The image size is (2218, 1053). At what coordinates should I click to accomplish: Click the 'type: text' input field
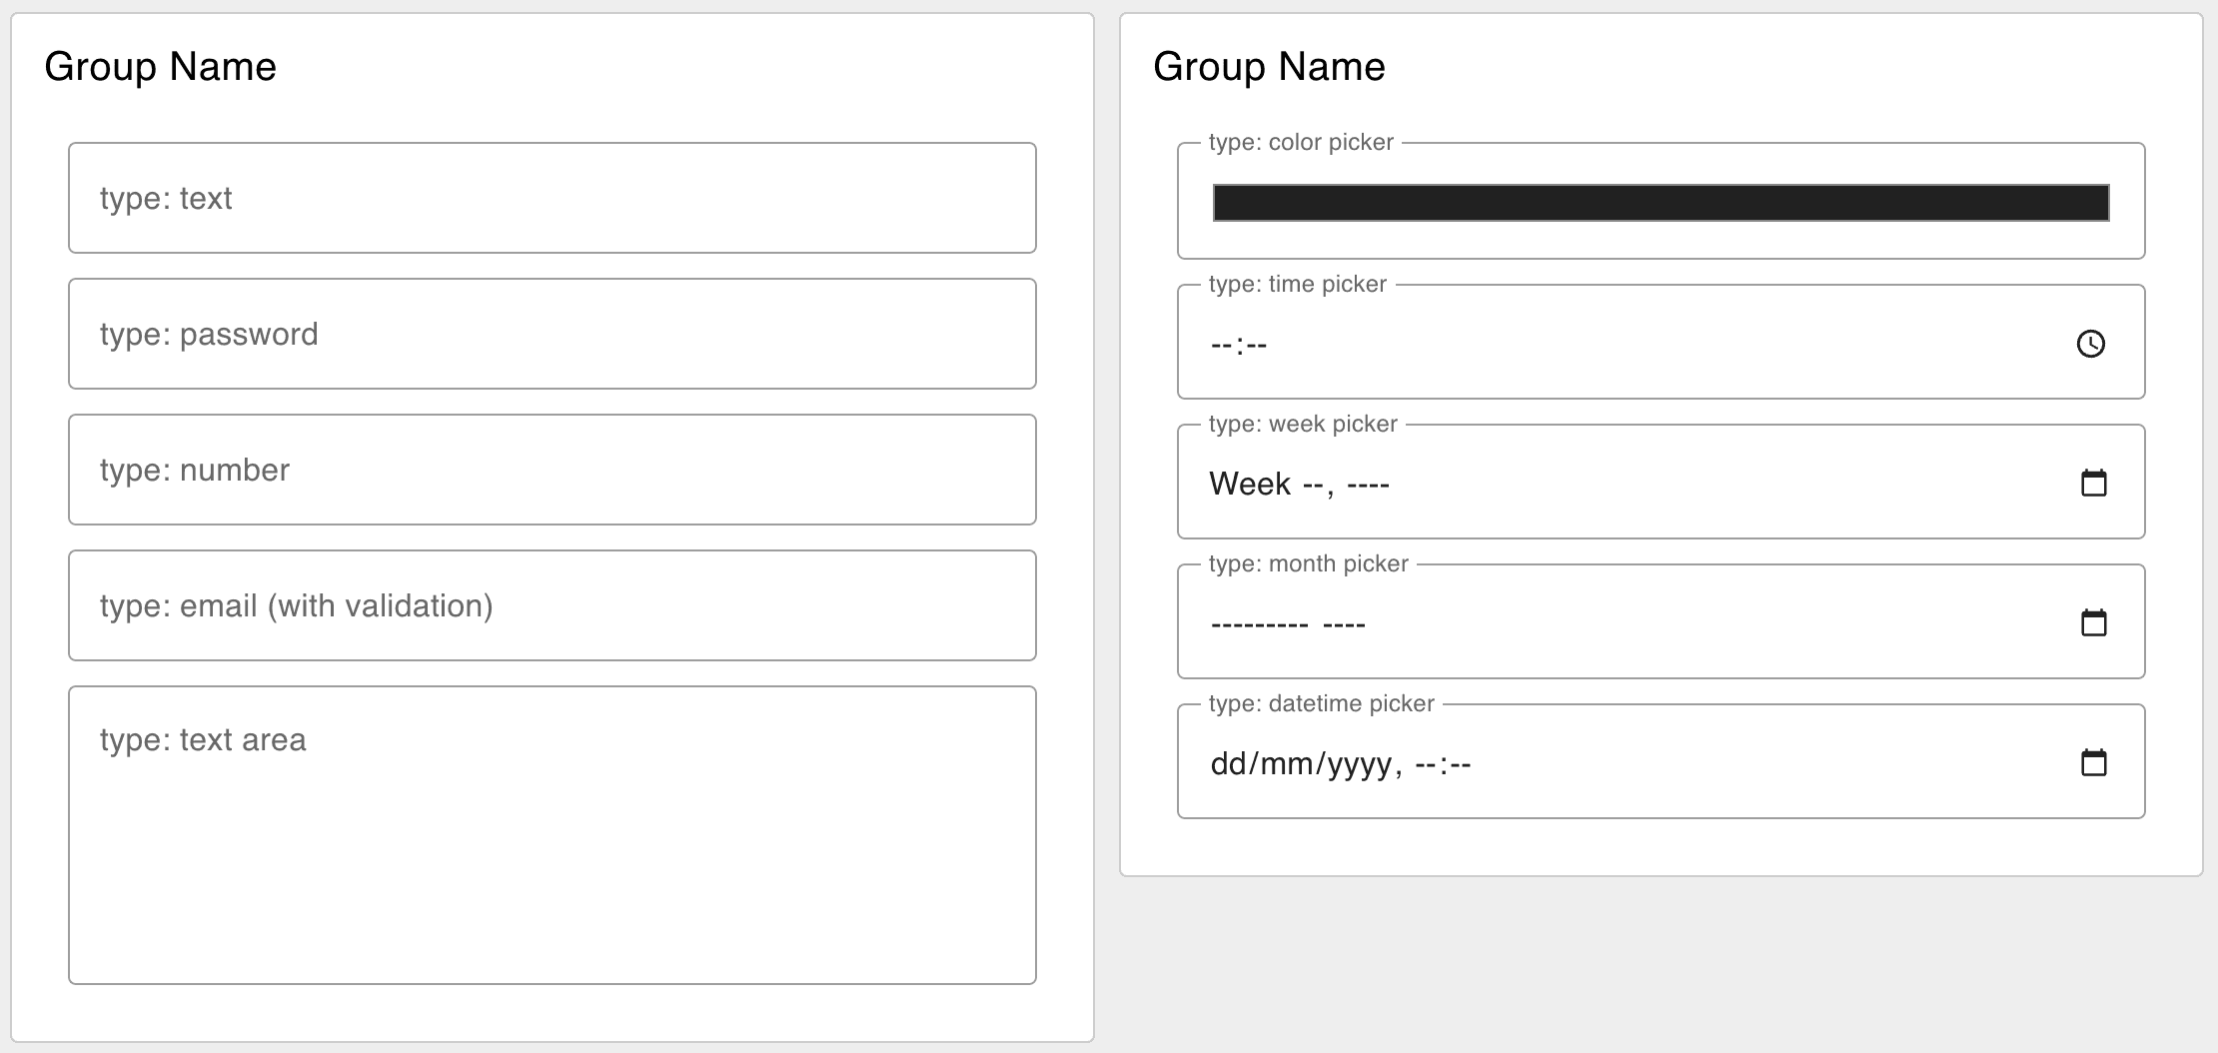pyautogui.click(x=551, y=198)
